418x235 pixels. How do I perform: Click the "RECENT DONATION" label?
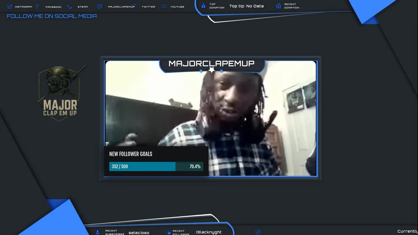292,6
